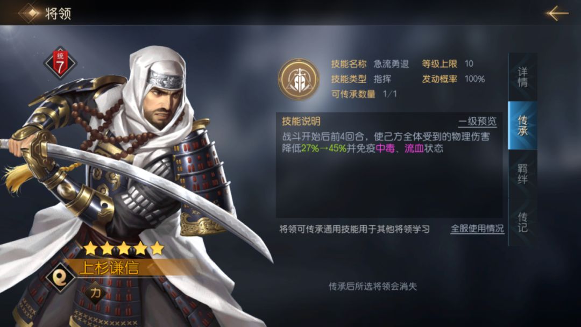Tap the 力 attribute diamond icon

[96, 293]
